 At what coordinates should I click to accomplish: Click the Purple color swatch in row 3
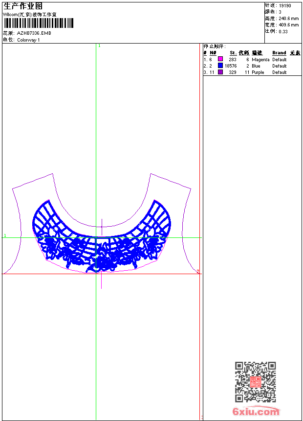click(x=220, y=72)
